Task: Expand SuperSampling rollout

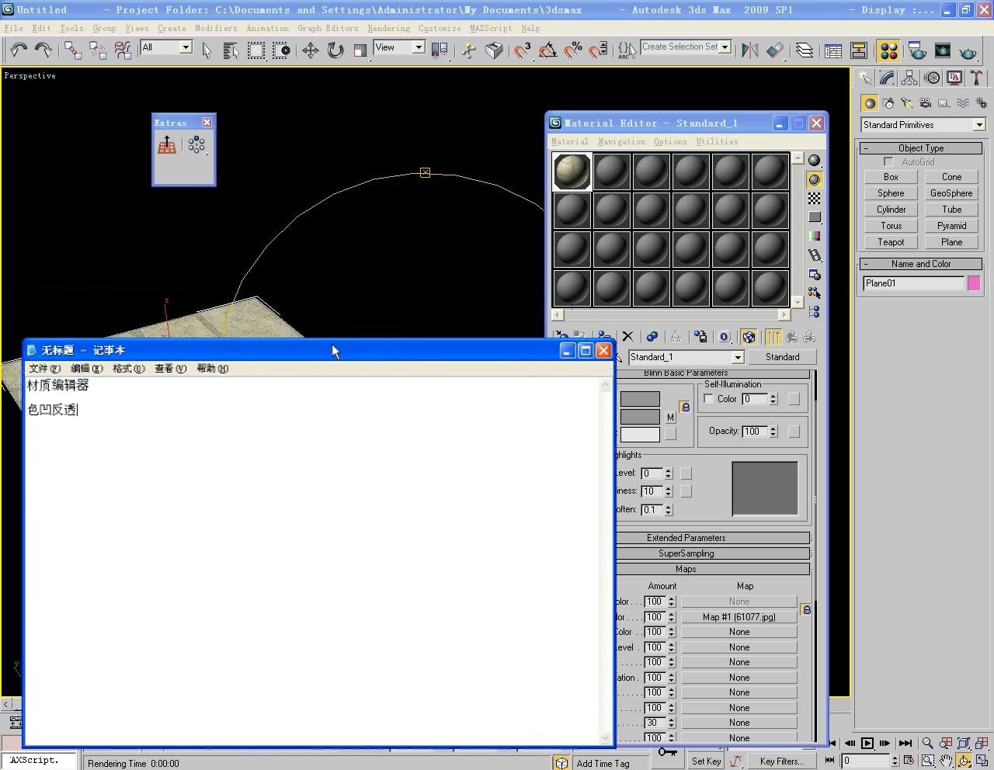Action: coord(686,553)
